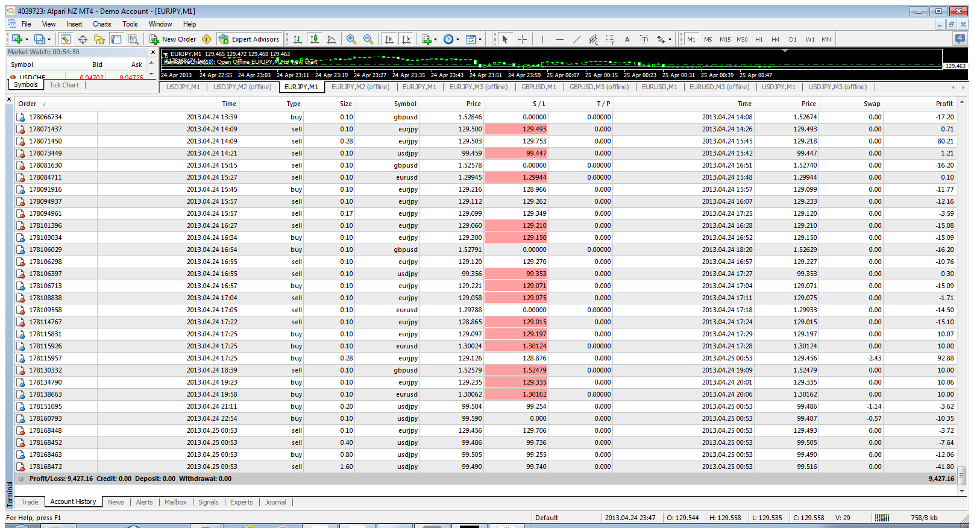
Task: Select the H1 timeframe button
Action: pos(759,39)
